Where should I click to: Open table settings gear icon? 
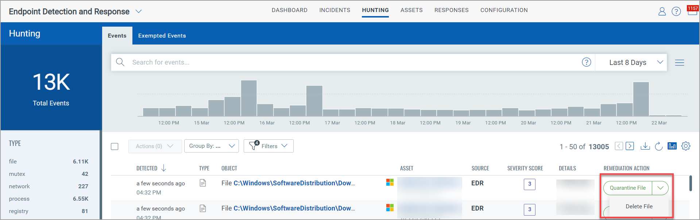(685, 146)
